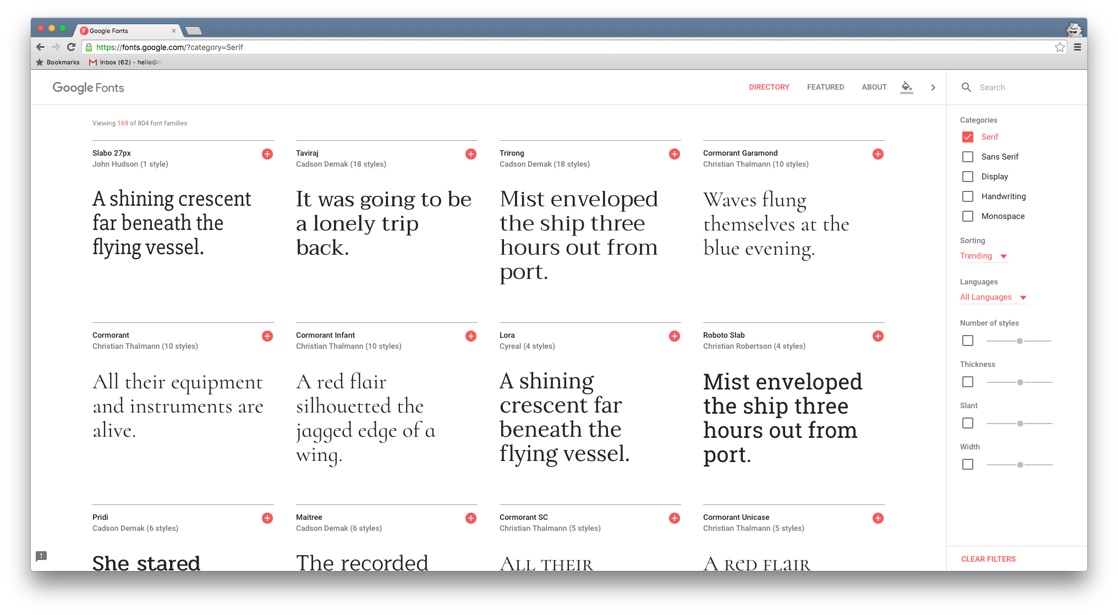Screen dimensions: 1118x615
Task: Add Cormorant Infant with plus icon
Action: 471,336
